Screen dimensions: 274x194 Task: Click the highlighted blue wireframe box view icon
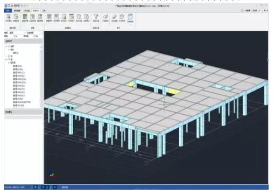130,17
